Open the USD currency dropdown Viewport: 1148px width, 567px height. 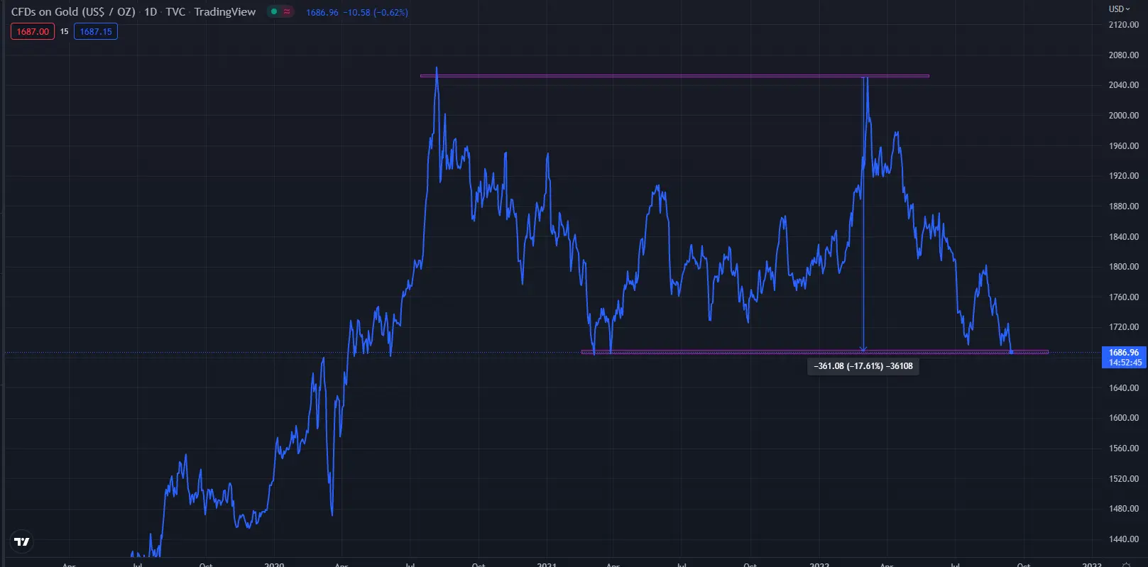coord(1119,9)
